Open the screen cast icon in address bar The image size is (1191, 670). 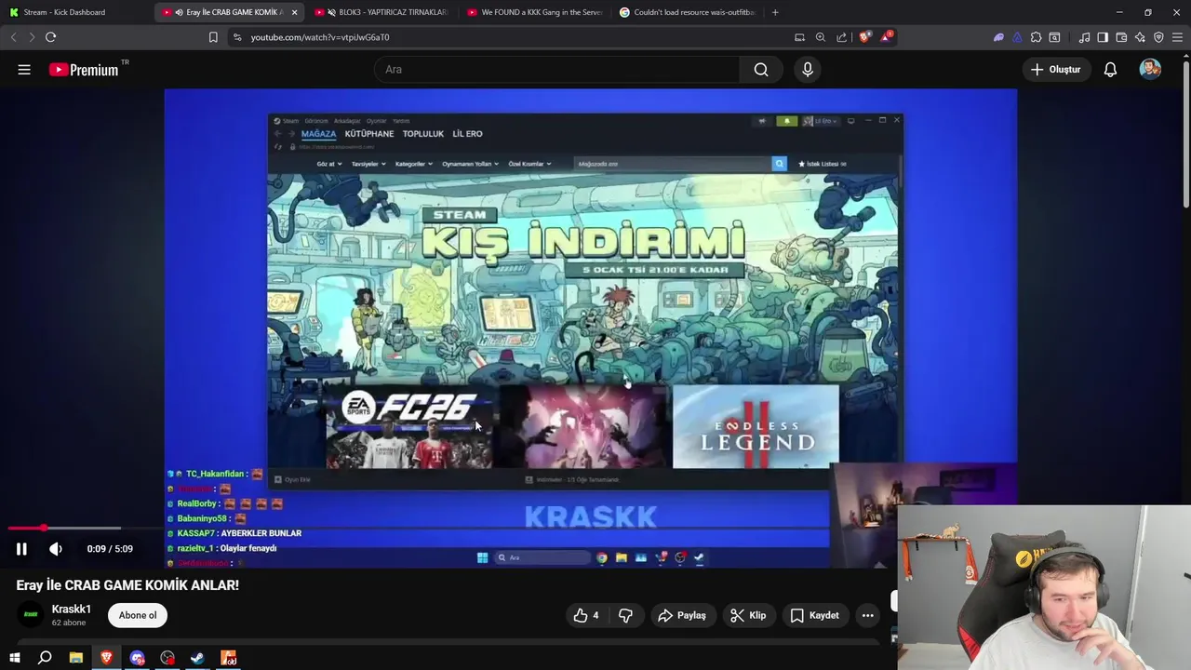(x=799, y=37)
